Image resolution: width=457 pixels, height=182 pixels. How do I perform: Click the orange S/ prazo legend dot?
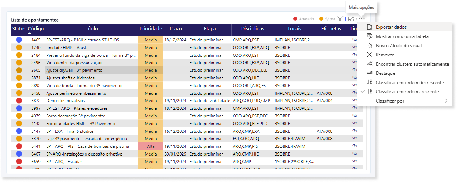point(321,19)
